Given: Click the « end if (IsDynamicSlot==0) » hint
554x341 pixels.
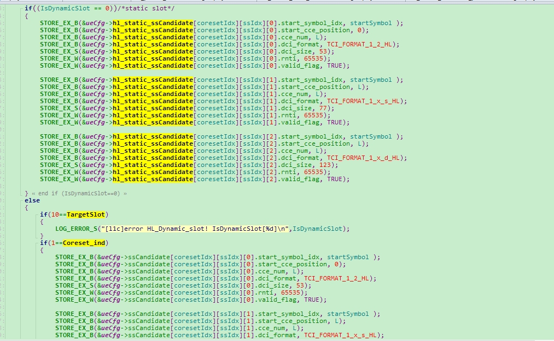Looking at the screenshot, I should click(79, 193).
